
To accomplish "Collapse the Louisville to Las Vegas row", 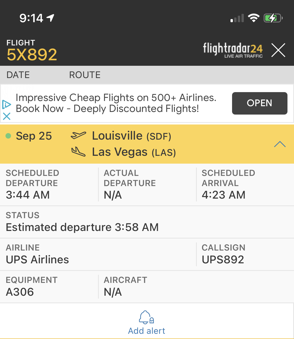I will coord(134,144).
